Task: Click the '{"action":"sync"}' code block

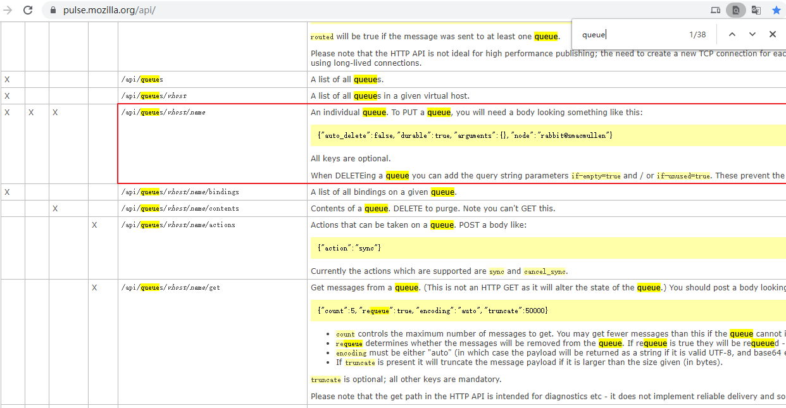Action: [548, 248]
